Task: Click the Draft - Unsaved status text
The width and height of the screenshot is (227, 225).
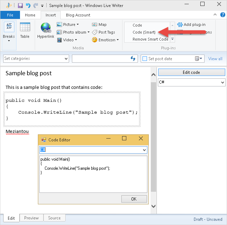Action: click(x=208, y=219)
